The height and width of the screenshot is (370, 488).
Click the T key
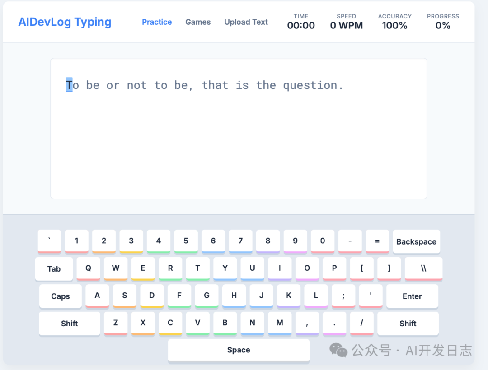point(197,269)
